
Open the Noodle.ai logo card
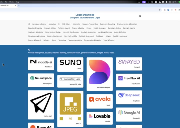click(41, 64)
